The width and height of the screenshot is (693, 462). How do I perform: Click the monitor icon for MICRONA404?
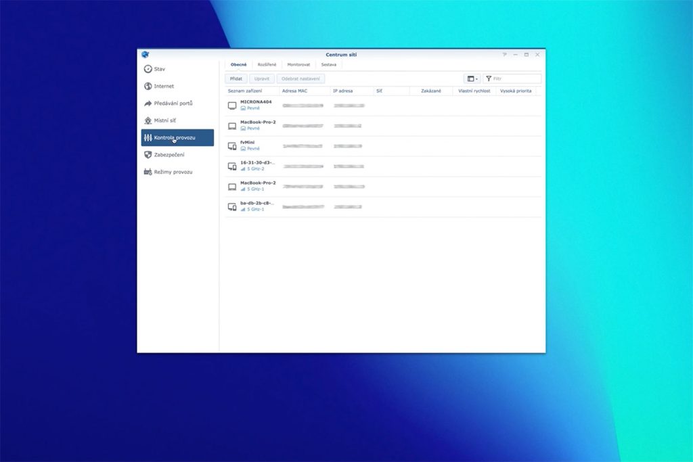click(232, 106)
